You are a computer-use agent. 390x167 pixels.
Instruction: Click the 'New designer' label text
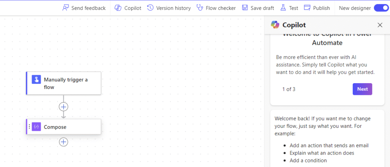(x=355, y=8)
